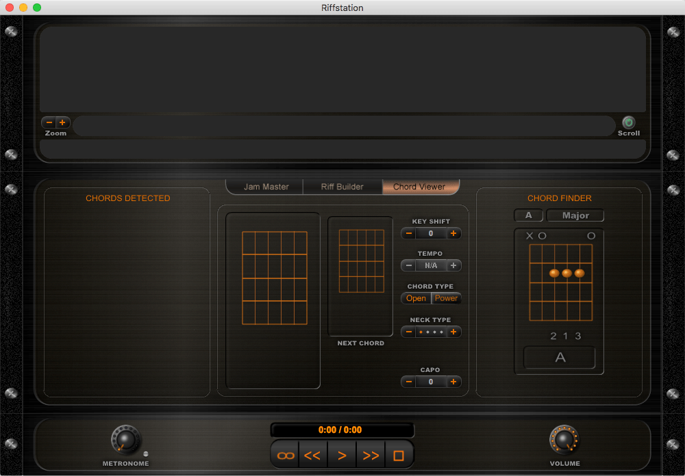The height and width of the screenshot is (476, 685).
Task: Increase Capo with plus button
Action: pos(453,382)
